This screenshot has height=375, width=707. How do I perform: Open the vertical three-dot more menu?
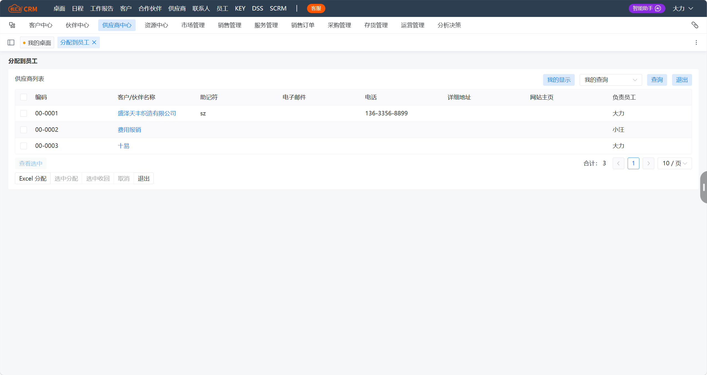[x=696, y=42]
